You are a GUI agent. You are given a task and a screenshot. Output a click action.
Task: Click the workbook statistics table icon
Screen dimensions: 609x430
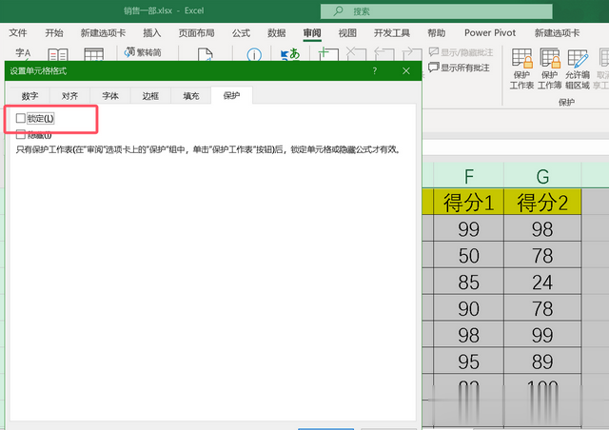[94, 54]
